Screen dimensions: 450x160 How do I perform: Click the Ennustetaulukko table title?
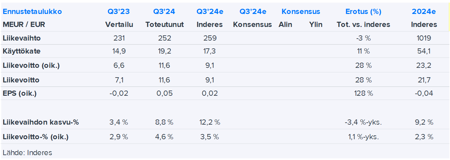pos(32,12)
